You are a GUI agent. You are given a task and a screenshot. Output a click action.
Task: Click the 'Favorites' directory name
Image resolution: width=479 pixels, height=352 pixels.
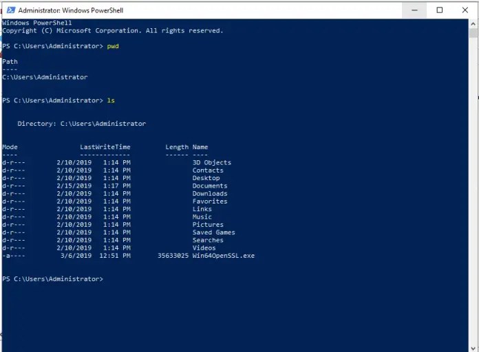pyautogui.click(x=210, y=201)
